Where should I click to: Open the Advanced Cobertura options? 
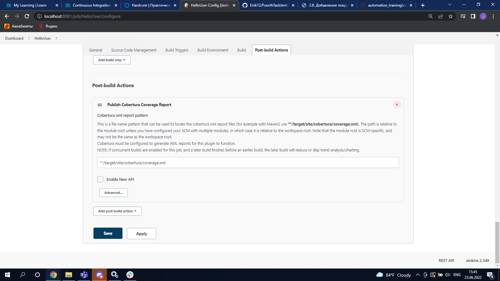pos(113,193)
